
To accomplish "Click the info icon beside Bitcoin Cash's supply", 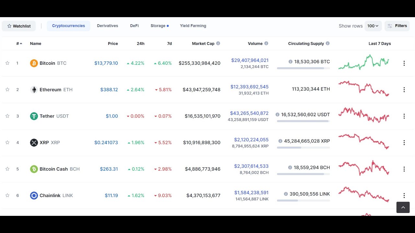I will point(290,168).
